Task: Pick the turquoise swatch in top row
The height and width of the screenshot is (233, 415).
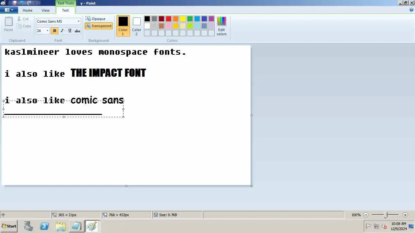Action: [x=197, y=19]
